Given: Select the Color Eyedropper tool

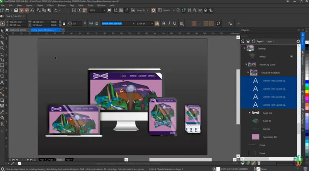Looking at the screenshot, I should pyautogui.click(x=2, y=112).
